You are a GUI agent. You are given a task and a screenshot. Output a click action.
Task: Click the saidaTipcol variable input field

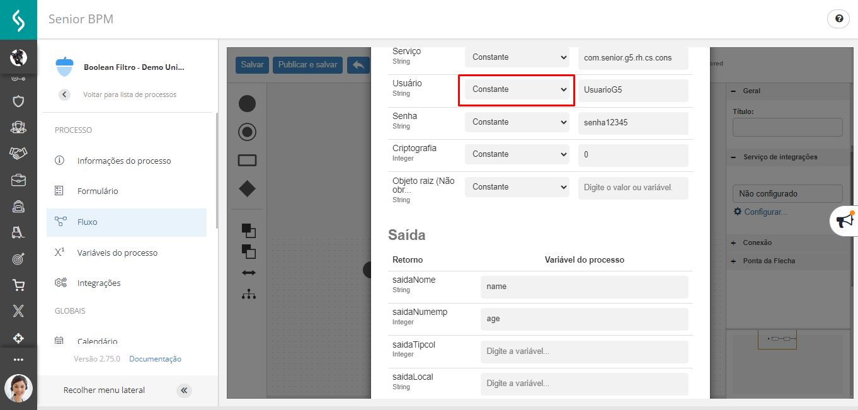point(584,351)
